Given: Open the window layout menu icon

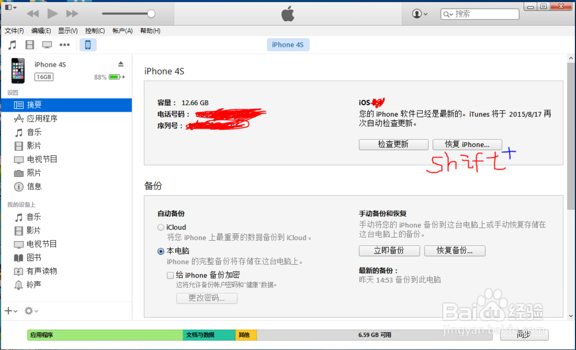Looking at the screenshot, I should pos(10,7).
